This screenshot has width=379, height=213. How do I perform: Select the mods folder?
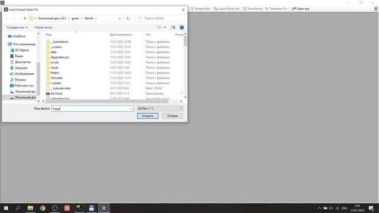click(54, 67)
